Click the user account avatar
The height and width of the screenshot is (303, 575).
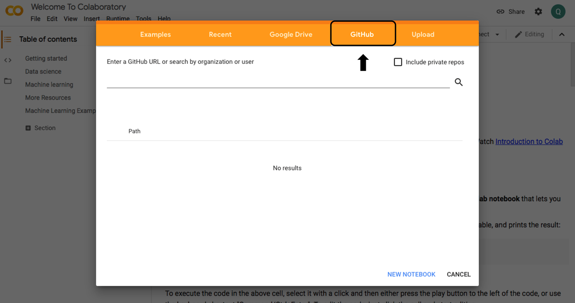coord(558,12)
